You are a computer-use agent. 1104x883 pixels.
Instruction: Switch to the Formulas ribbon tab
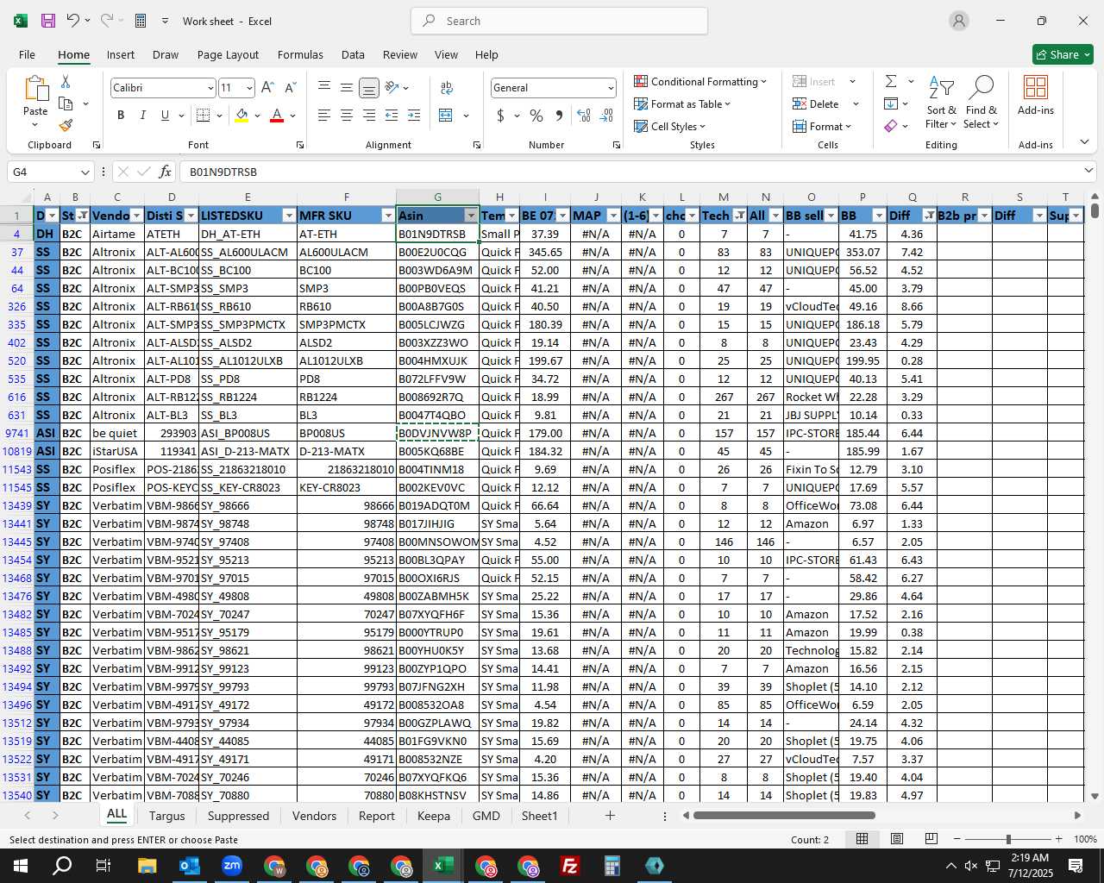(x=300, y=54)
